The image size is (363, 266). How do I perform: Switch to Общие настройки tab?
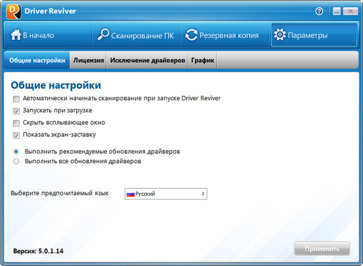[37, 60]
